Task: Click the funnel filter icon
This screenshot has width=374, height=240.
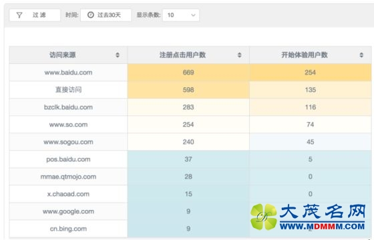Action: [x=19, y=15]
